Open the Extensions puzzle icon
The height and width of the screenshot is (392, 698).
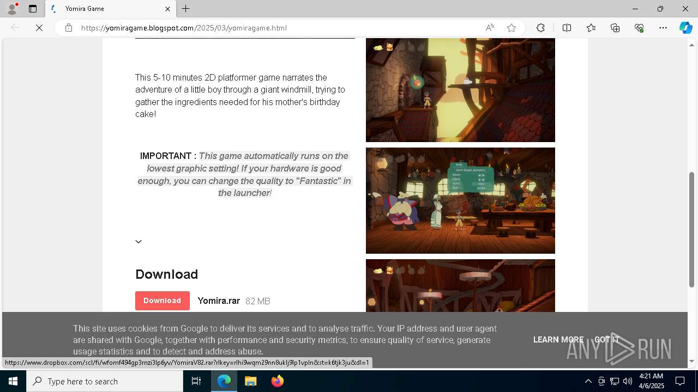(540, 28)
